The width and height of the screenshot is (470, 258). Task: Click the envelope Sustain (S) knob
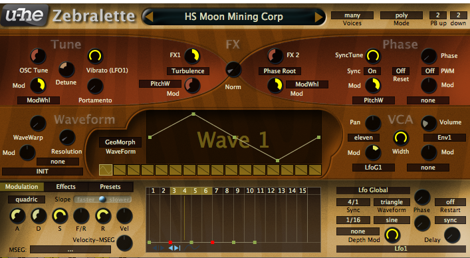60,216
